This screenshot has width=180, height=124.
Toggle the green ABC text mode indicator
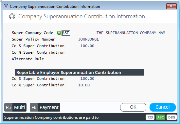click(160, 117)
